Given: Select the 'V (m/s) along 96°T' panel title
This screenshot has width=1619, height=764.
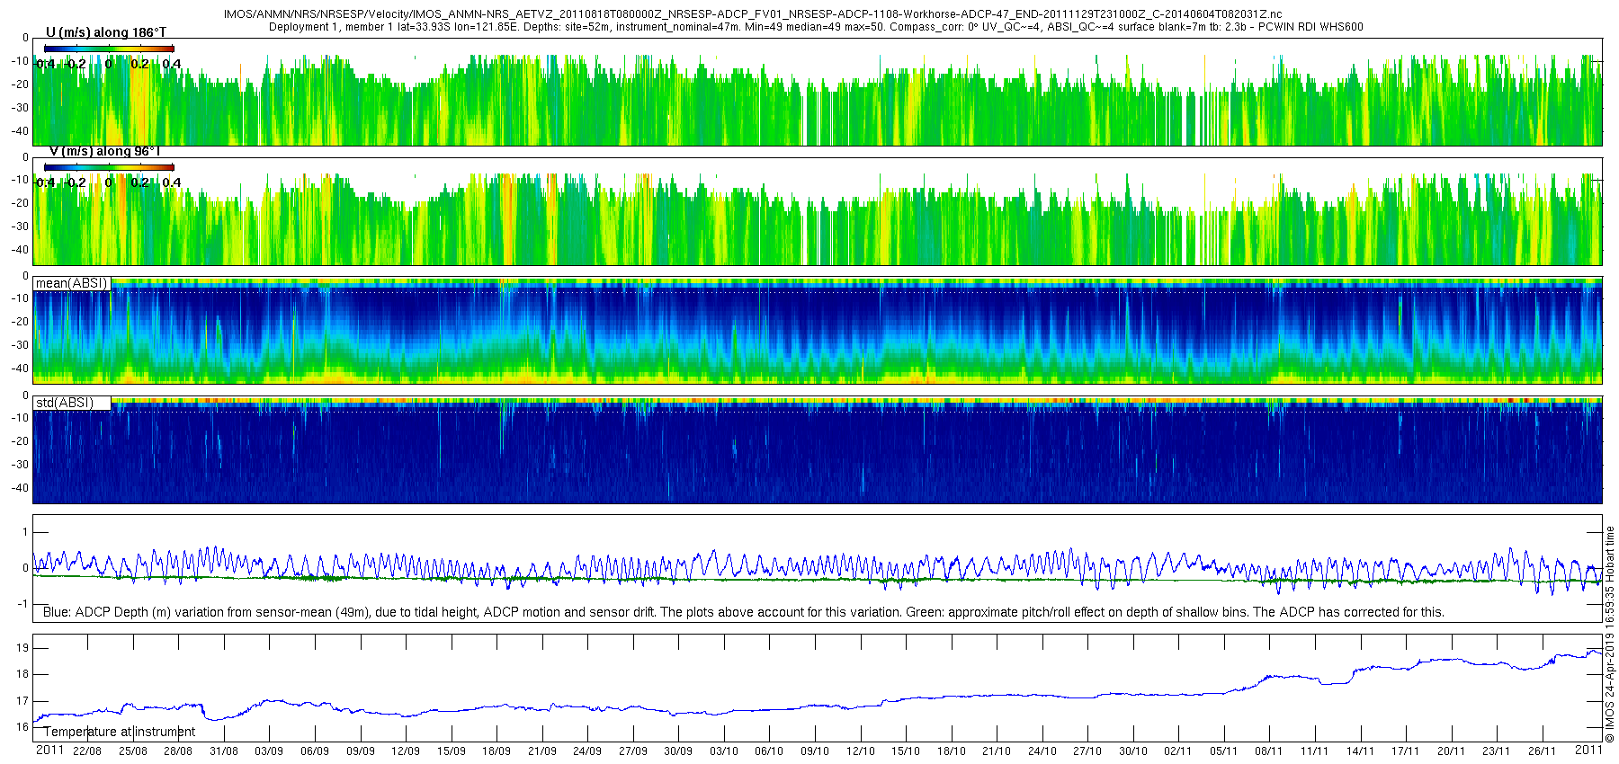Looking at the screenshot, I should 104,151.
